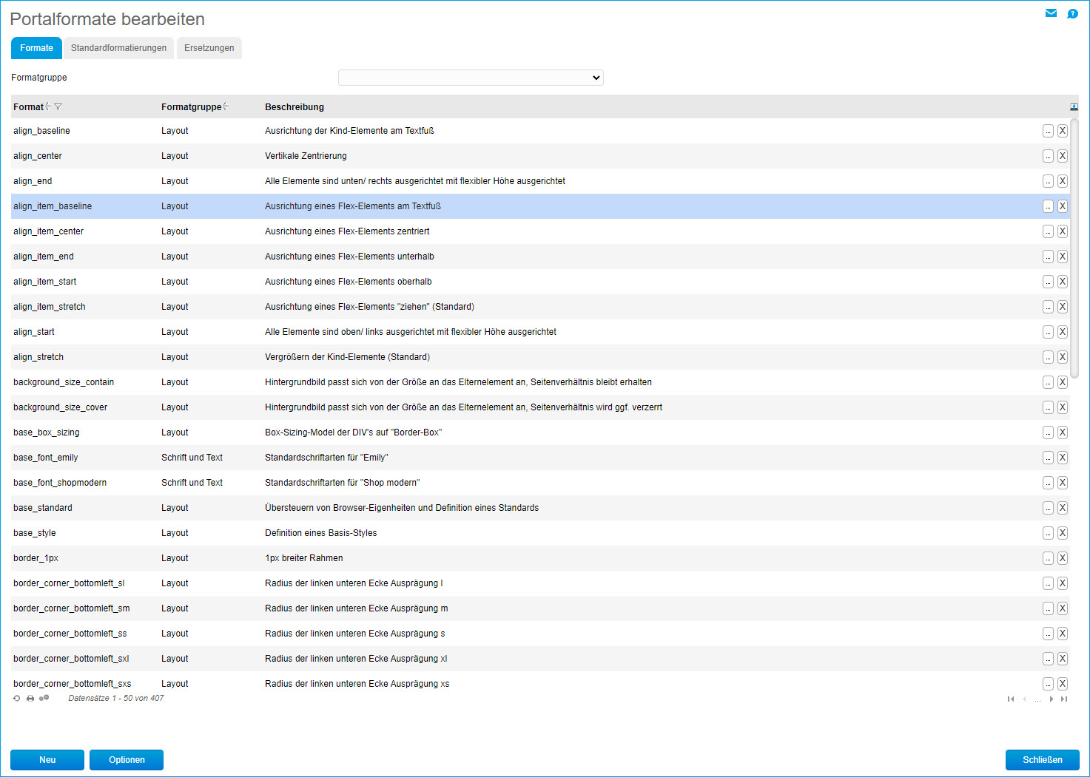Click the printer icon in table footer
The width and height of the screenshot is (1090, 777).
point(30,699)
